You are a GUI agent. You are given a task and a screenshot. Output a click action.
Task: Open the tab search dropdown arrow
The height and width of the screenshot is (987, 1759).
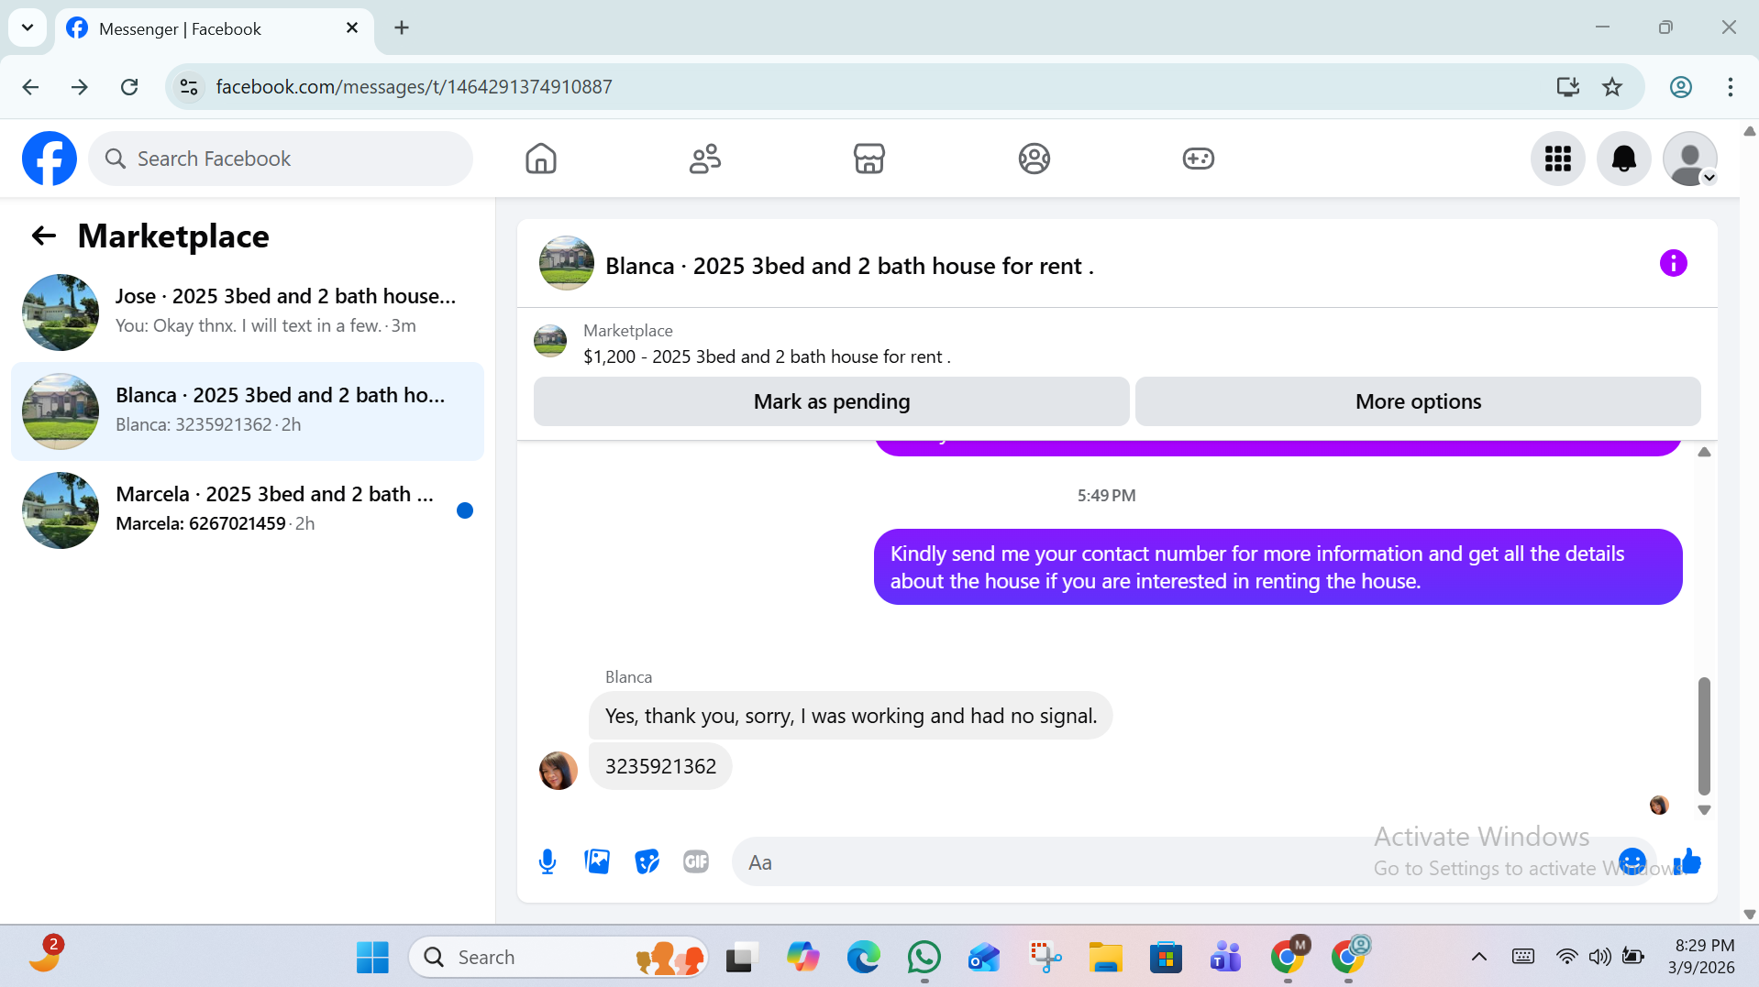coord(28,27)
